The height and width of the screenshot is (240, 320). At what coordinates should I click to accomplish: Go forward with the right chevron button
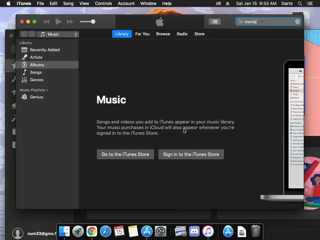[x=32, y=34]
